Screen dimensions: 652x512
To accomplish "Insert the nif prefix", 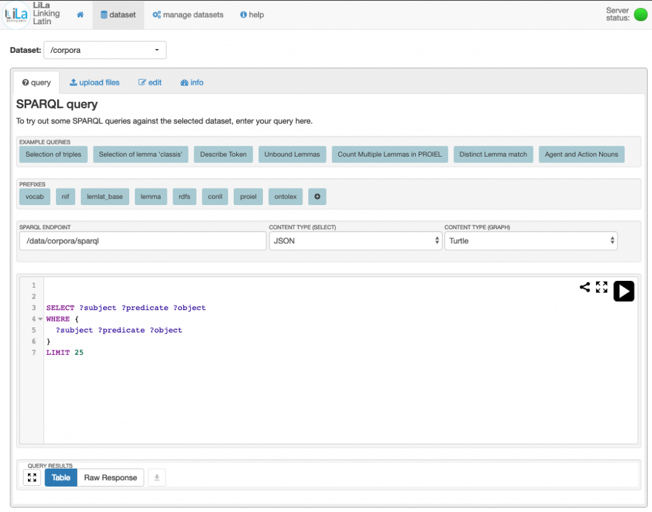I will (x=66, y=197).
